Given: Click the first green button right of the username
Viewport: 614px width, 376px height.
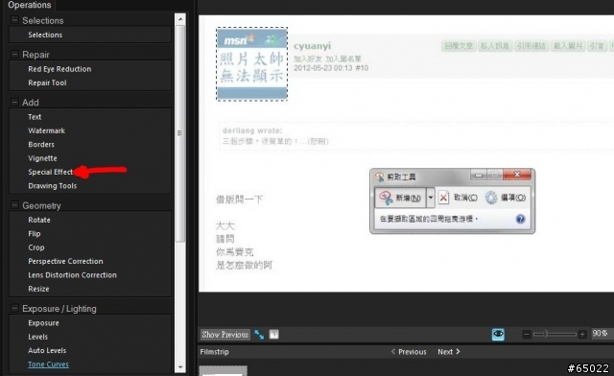Looking at the screenshot, I should [x=459, y=46].
